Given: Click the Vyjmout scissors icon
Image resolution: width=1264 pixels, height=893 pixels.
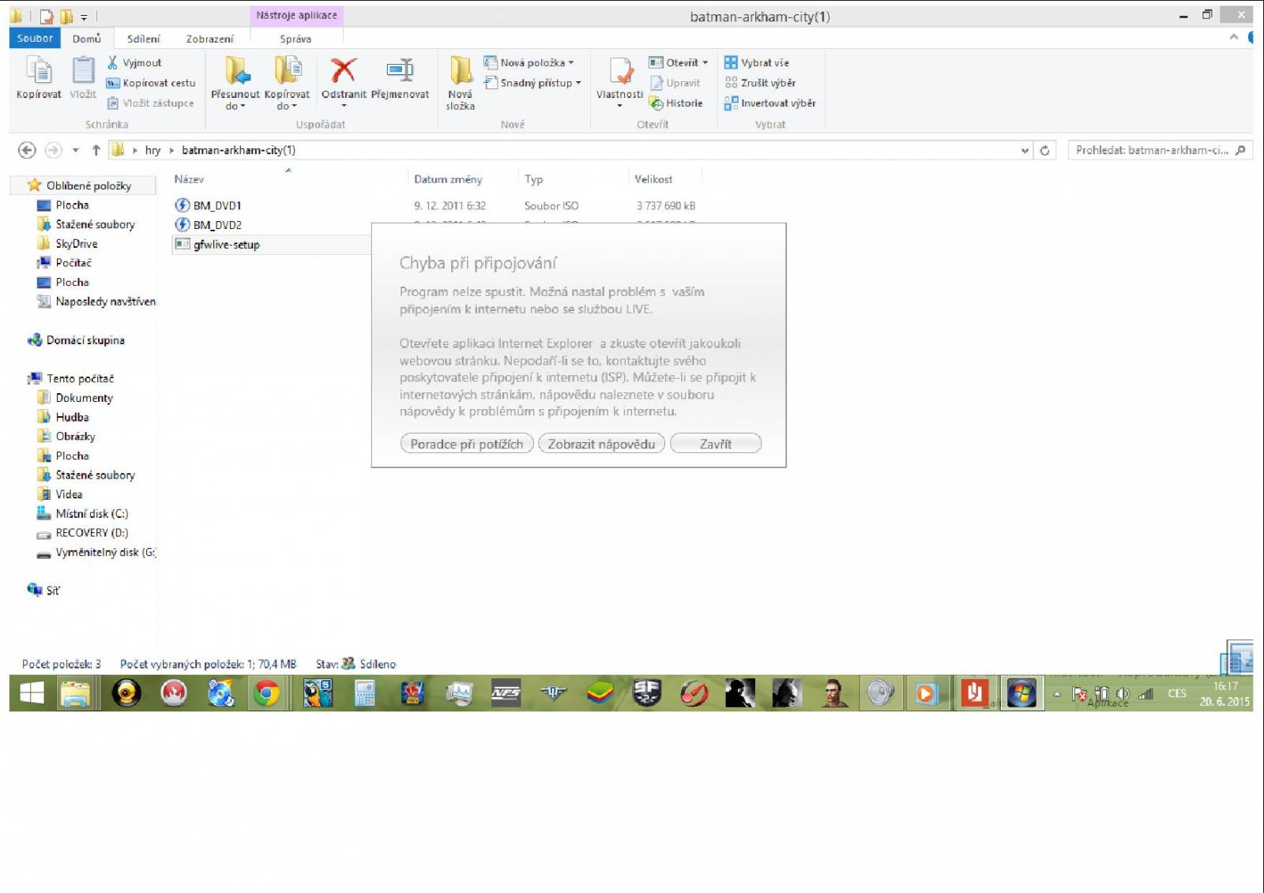Looking at the screenshot, I should [113, 62].
